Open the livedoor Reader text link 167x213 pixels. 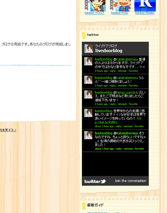click(145, 13)
